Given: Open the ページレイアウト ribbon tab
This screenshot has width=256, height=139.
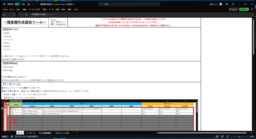Looking at the screenshot, I should tap(34, 10).
